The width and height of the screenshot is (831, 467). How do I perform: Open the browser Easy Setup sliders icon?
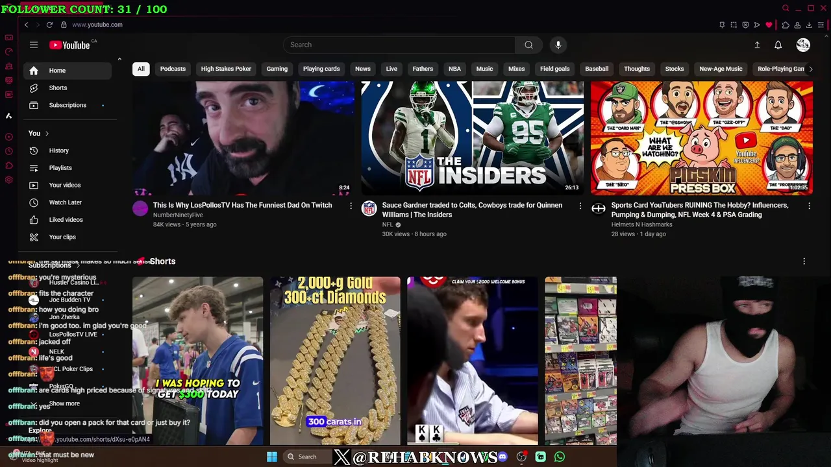[x=821, y=25]
